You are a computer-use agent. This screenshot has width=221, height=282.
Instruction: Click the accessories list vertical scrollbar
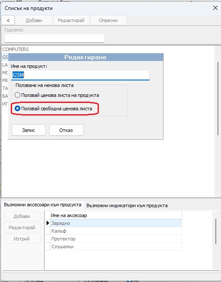point(216,231)
